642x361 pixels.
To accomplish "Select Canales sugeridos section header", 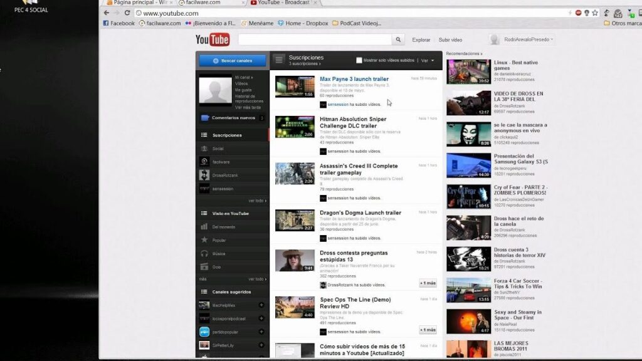I will tap(233, 292).
